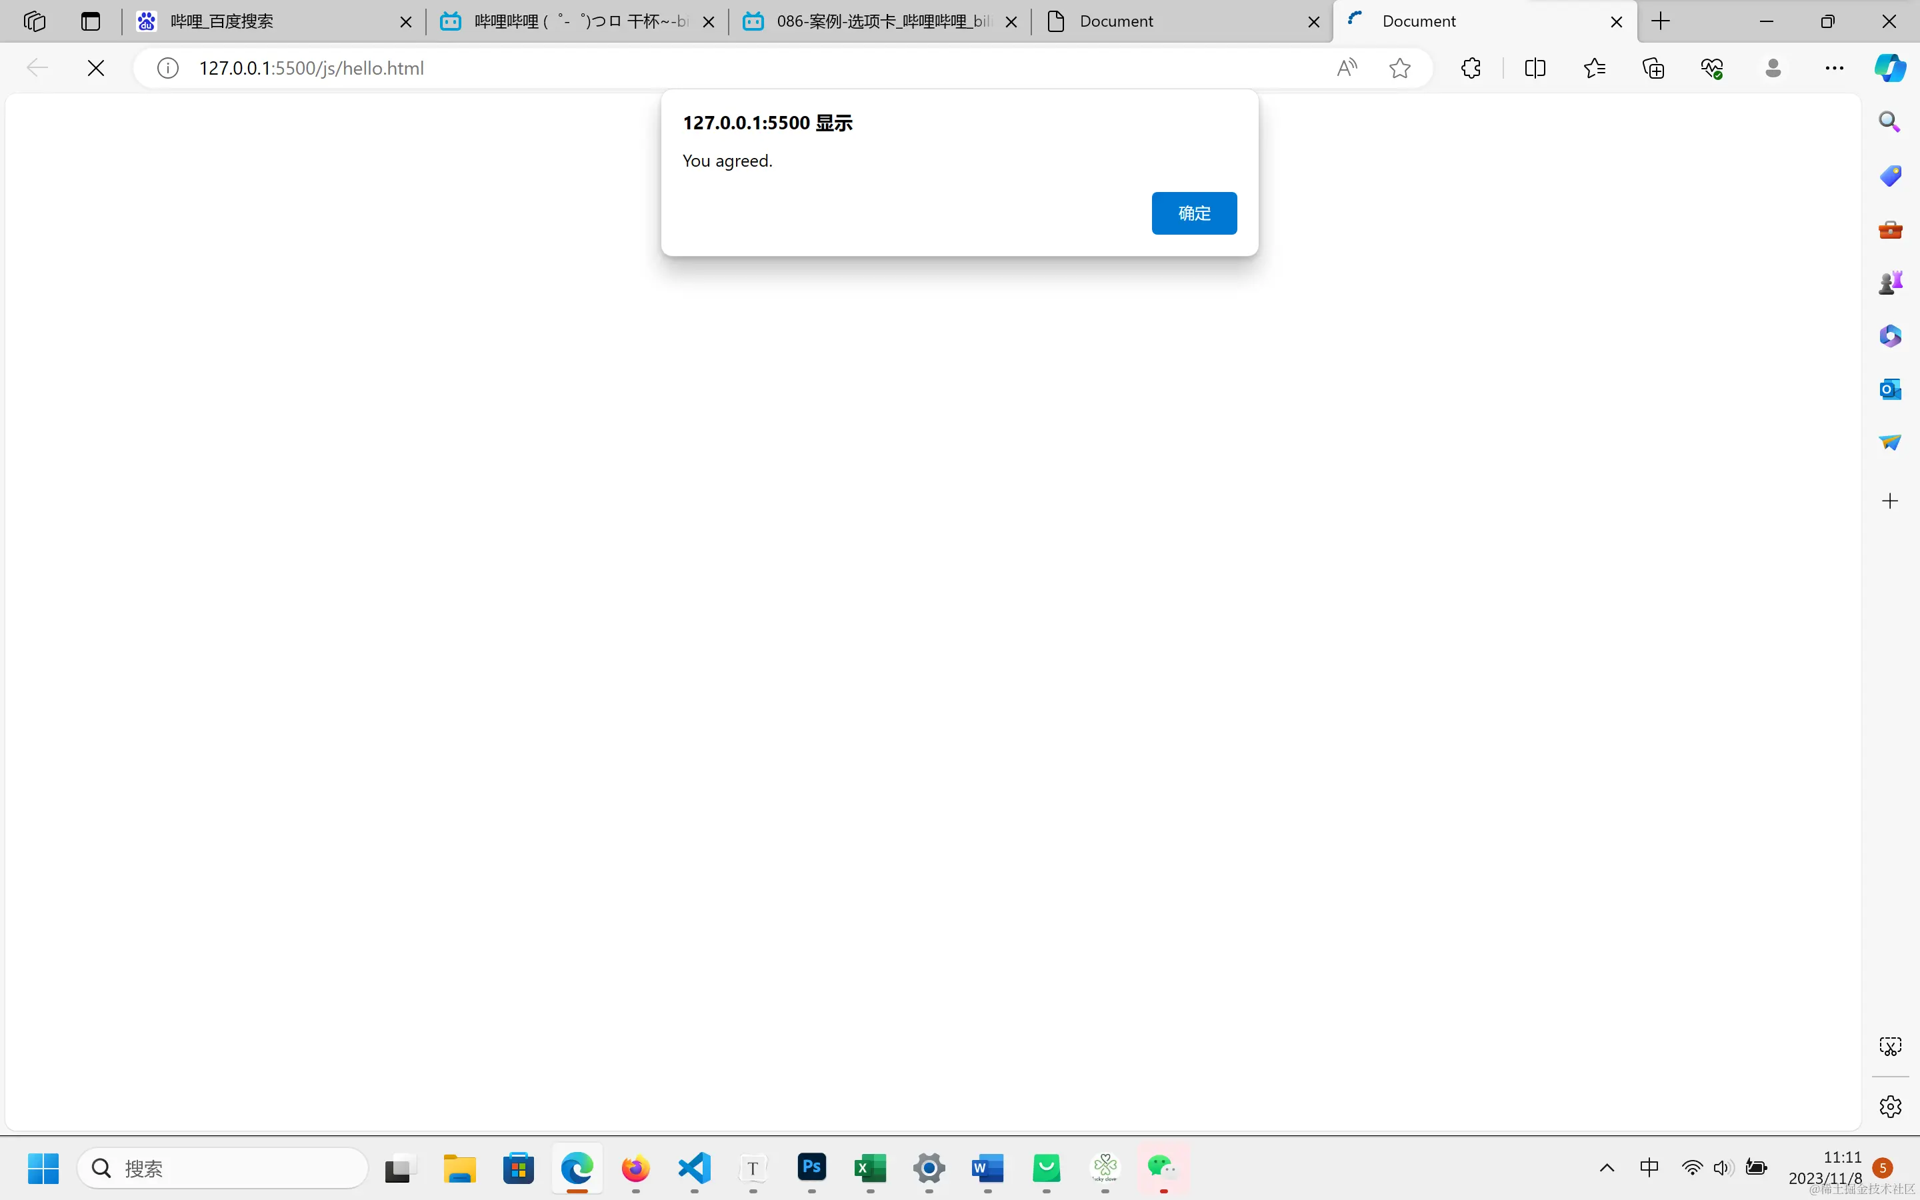Image resolution: width=1920 pixels, height=1200 pixels.
Task: Click the 确定 button in alert dialog
Action: (x=1193, y=213)
